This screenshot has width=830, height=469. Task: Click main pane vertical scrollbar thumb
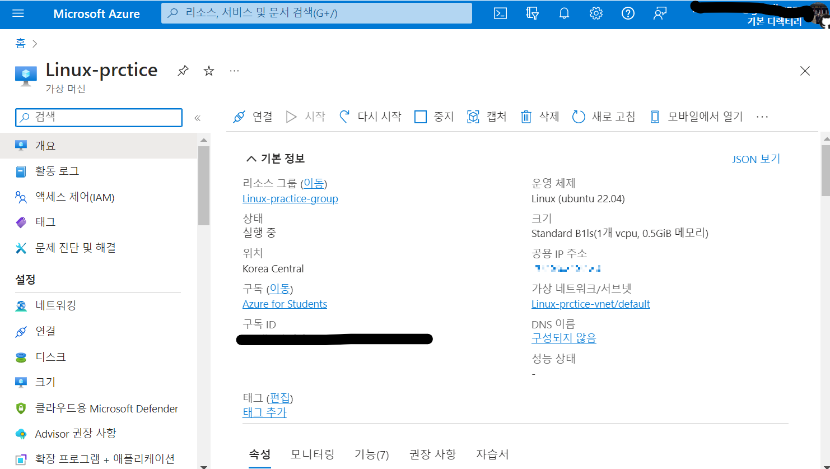[826, 170]
